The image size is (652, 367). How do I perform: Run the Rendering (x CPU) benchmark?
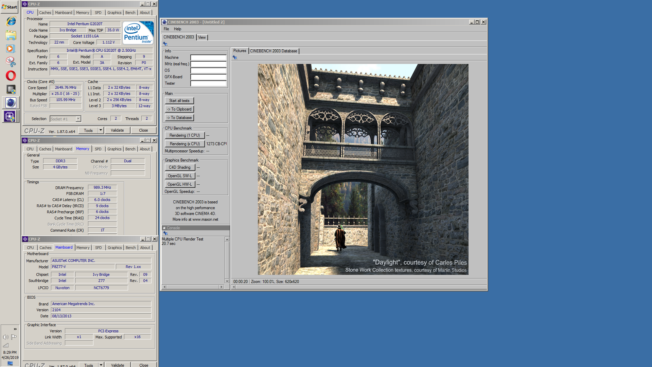click(185, 144)
